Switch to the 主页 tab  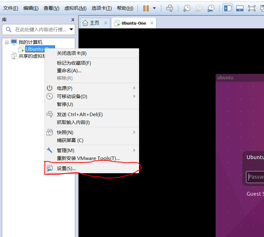pos(95,23)
